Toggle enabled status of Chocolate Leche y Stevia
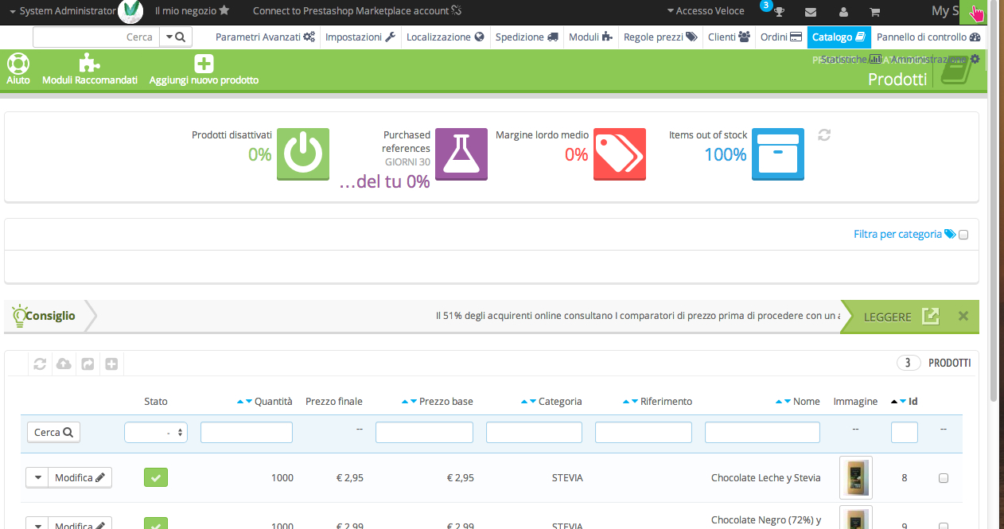This screenshot has height=529, width=1004. coord(156,477)
